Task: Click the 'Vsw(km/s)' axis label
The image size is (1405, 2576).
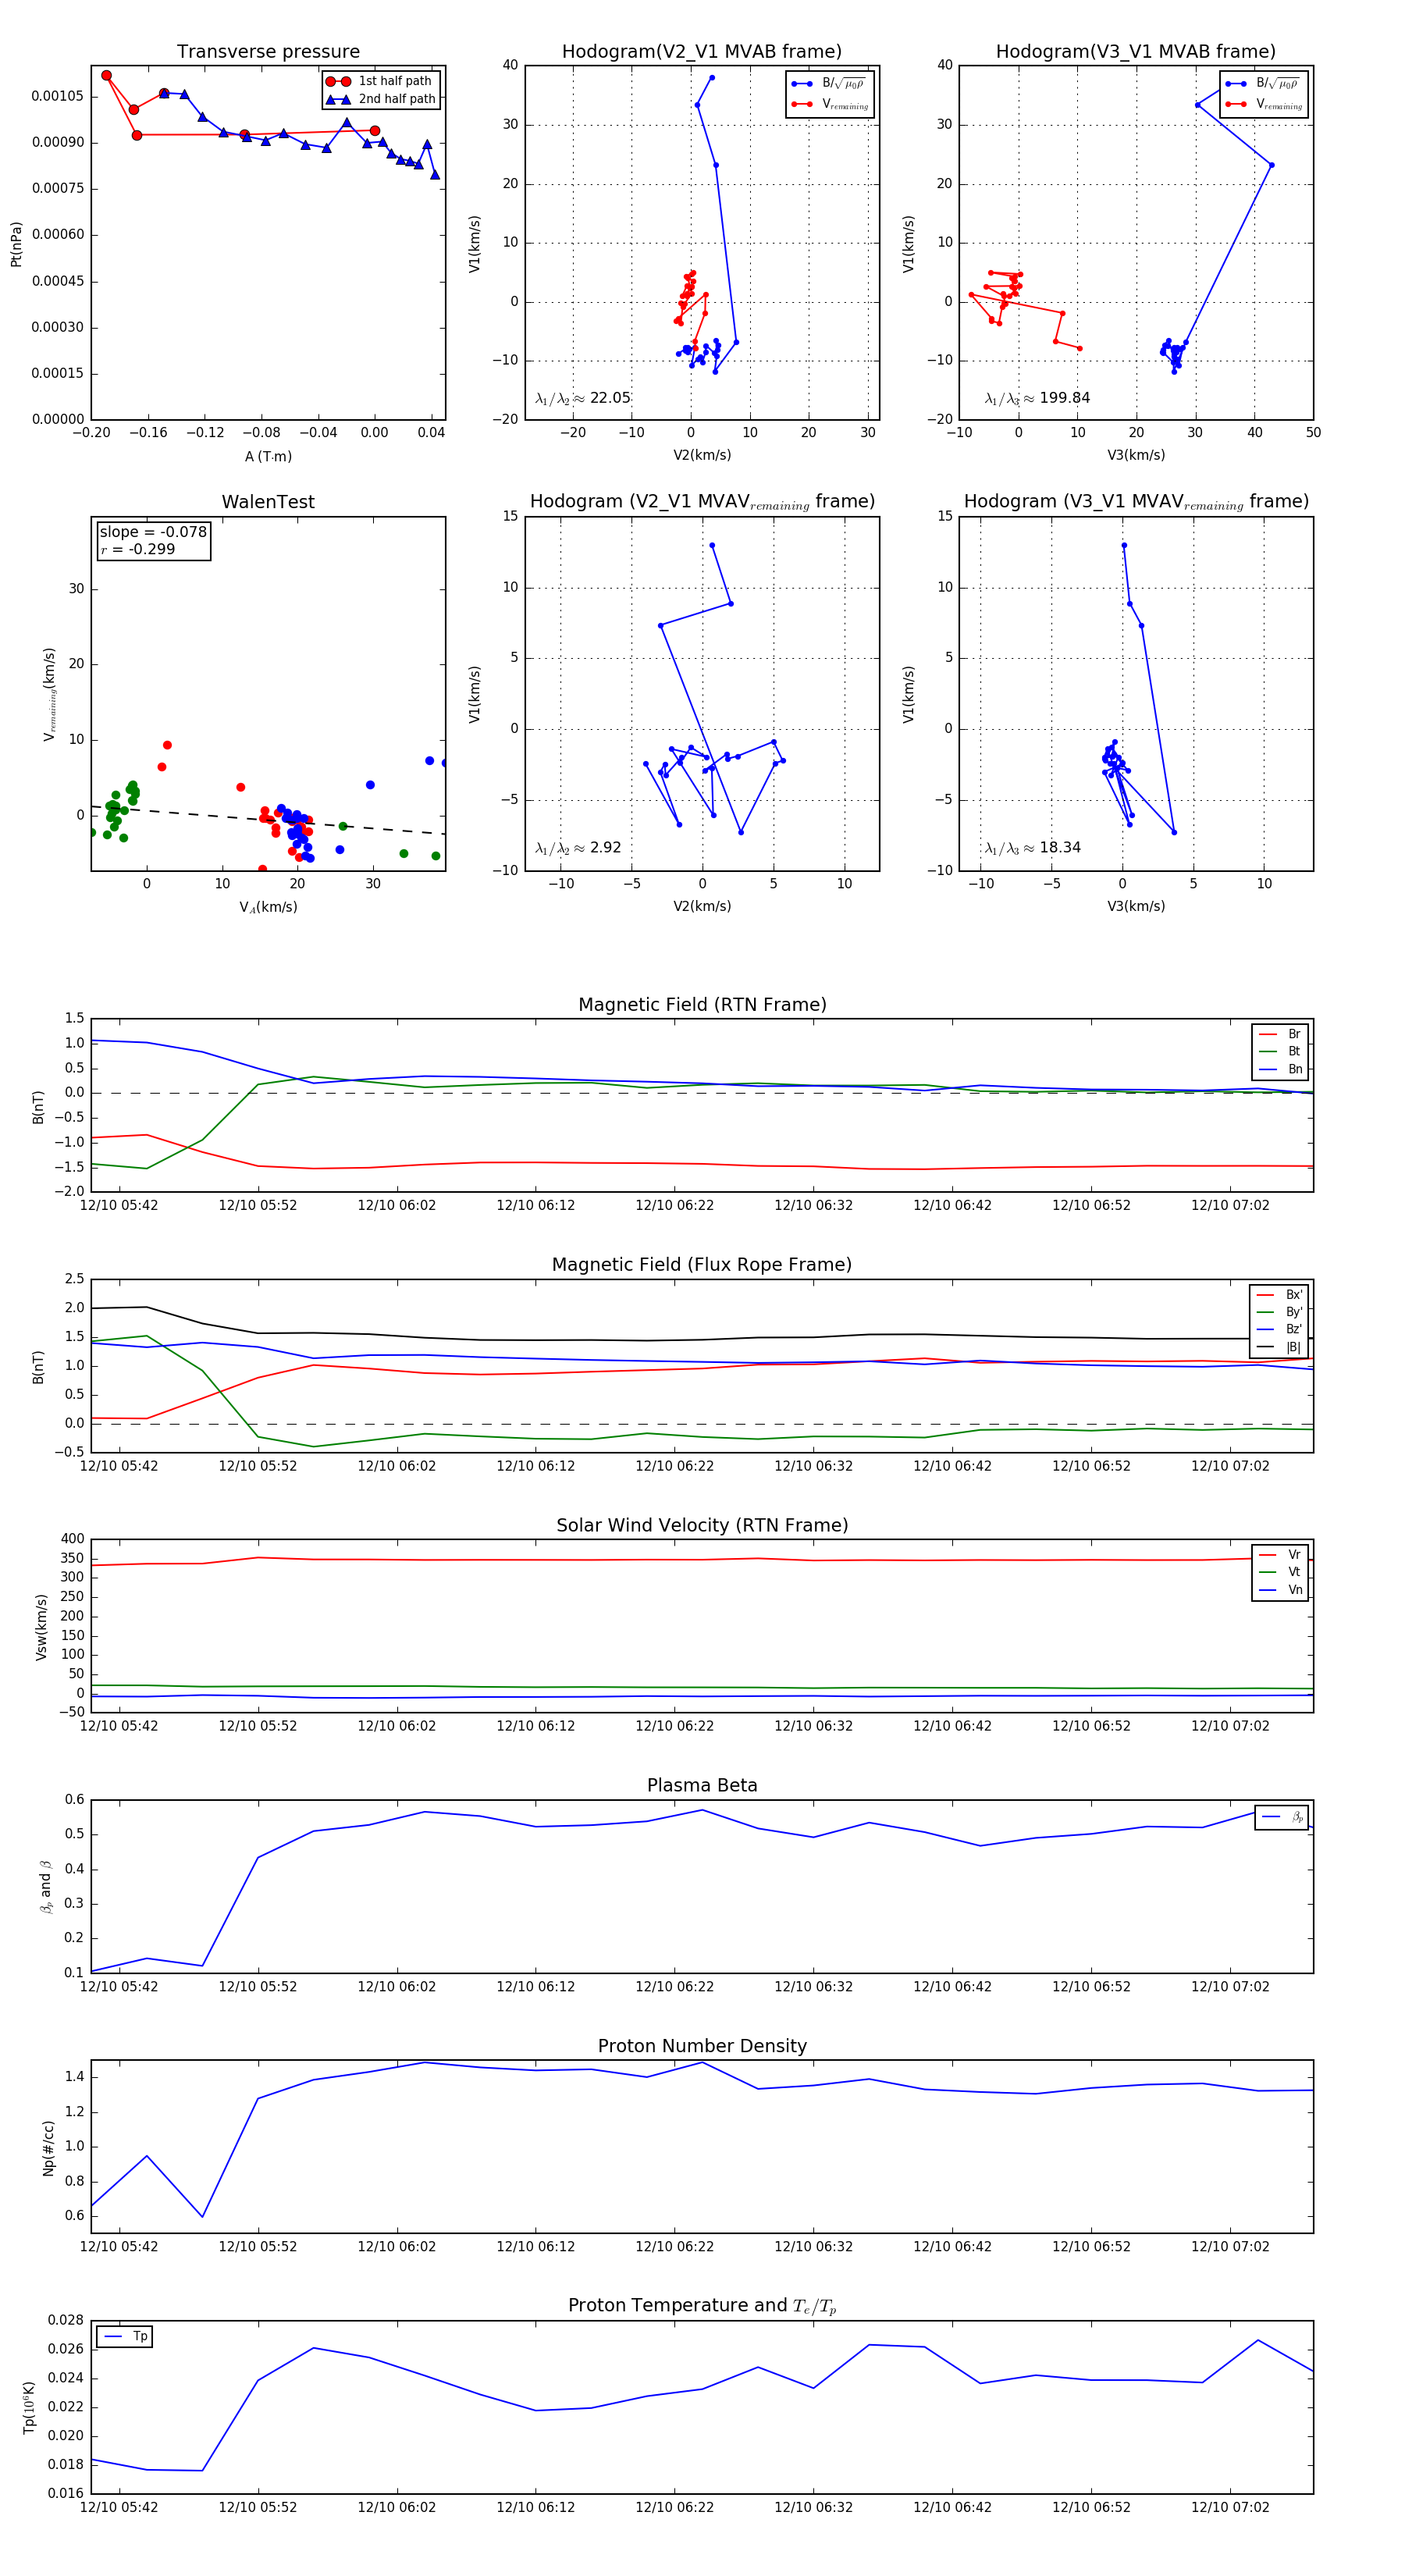Action: click(41, 1628)
